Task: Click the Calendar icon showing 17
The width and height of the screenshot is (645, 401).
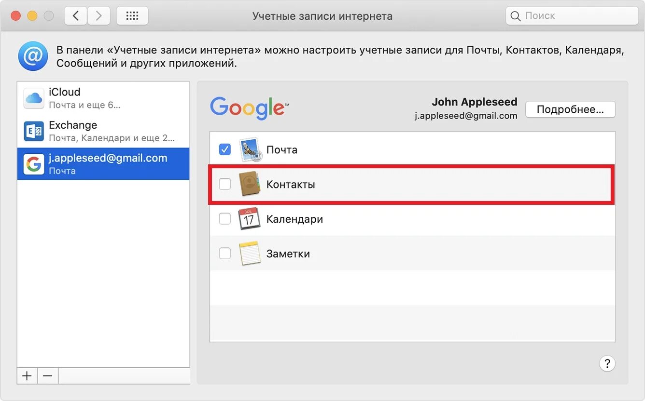Action: (x=250, y=219)
